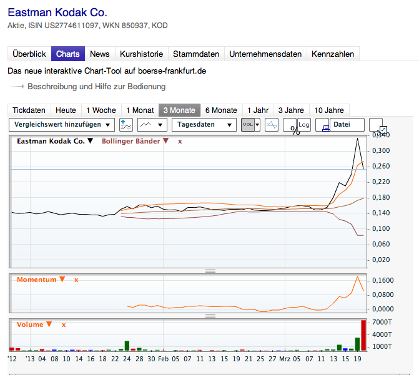The image size is (419, 375).
Task: Open the chart line type dropdown
Action: point(152,125)
